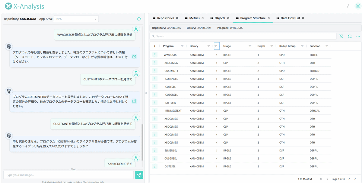
Task: Open external link for CUSTMNT1 data flow reply
Action: (134, 101)
